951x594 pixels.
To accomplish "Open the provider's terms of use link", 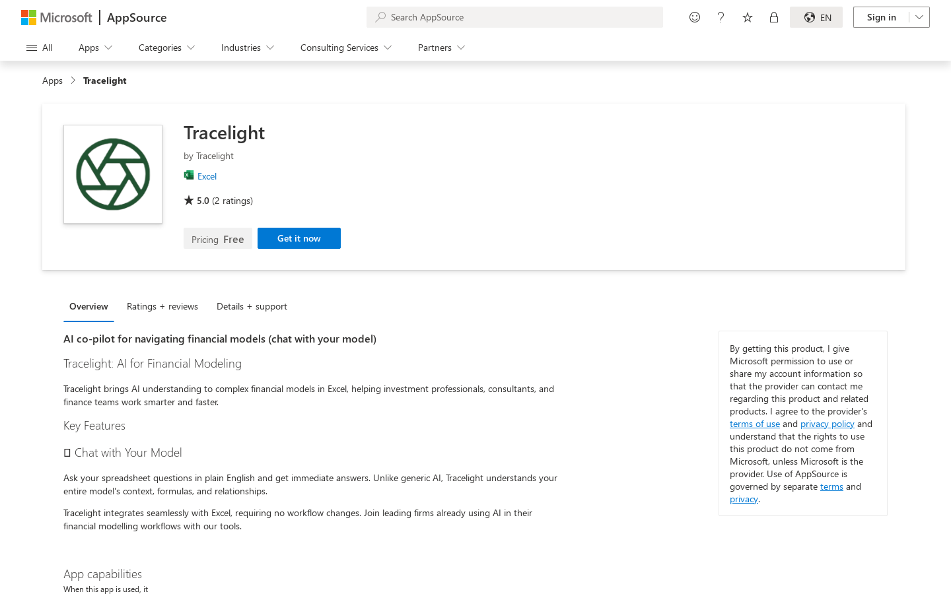I will pyautogui.click(x=755, y=424).
